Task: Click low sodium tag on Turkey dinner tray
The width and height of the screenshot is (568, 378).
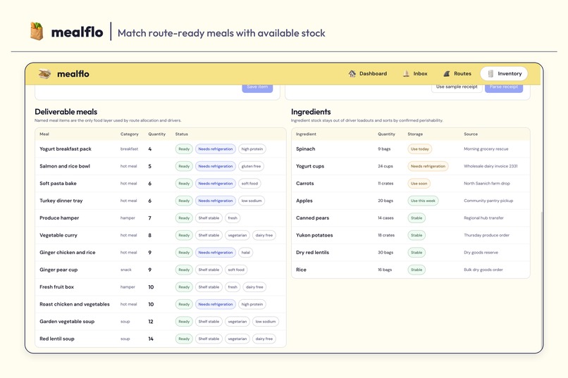Action: coord(252,201)
